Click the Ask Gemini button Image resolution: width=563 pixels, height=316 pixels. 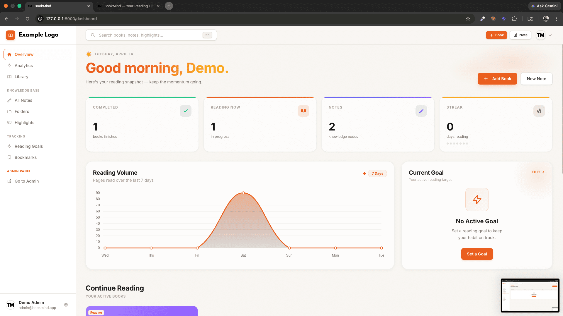point(544,6)
